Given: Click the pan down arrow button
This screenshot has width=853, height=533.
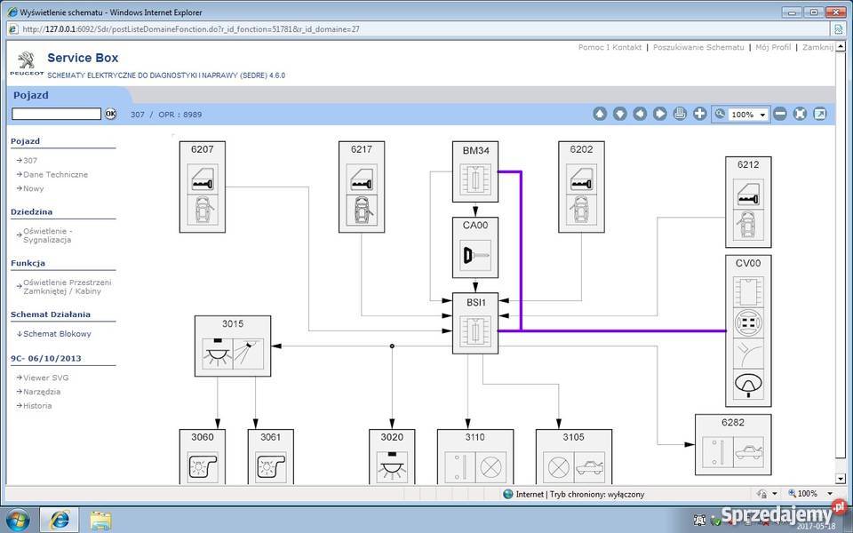Looking at the screenshot, I should (x=619, y=114).
